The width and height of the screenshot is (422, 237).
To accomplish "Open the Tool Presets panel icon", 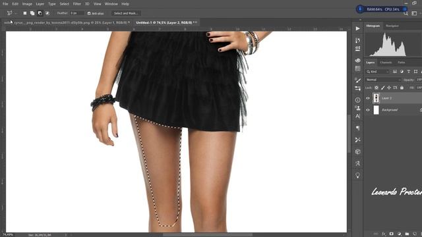I will pyautogui.click(x=357, y=140).
